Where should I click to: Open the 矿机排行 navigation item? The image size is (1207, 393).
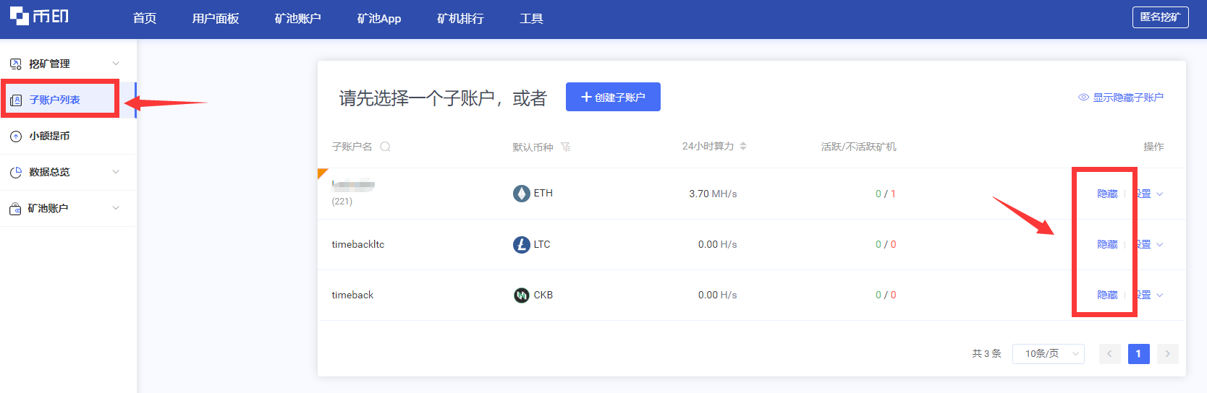[x=460, y=19]
